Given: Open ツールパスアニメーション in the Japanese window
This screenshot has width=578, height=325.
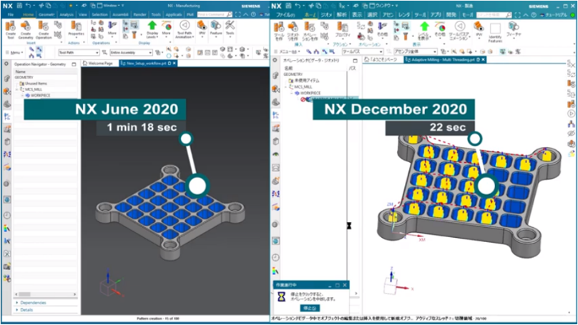Looking at the screenshot, I should (459, 30).
